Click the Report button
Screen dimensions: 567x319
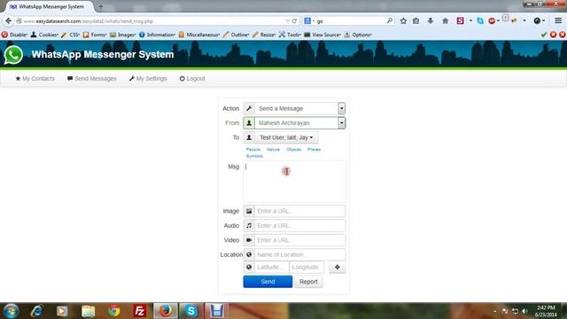tap(308, 282)
